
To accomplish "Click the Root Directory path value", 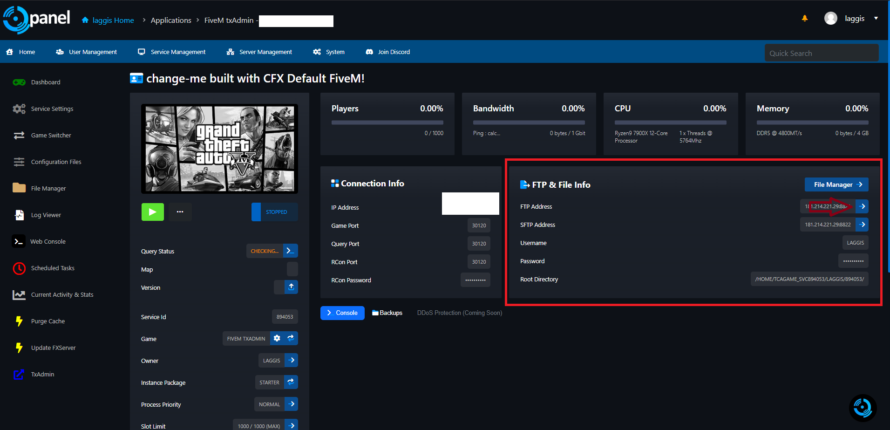I will point(809,279).
